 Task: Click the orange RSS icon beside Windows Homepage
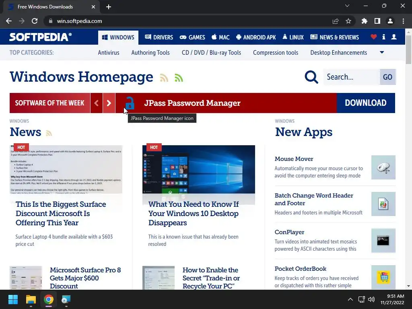click(x=164, y=78)
